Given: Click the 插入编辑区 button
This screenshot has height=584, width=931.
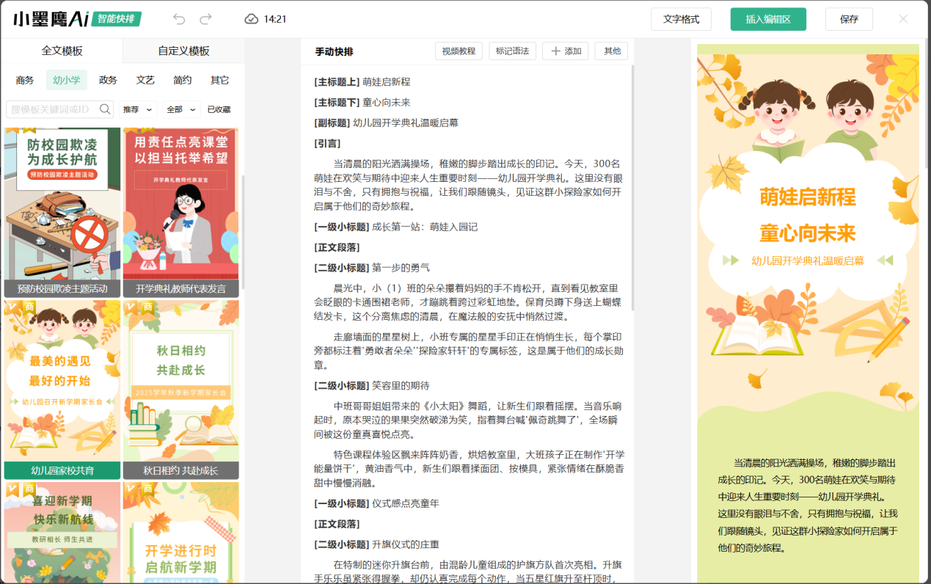Looking at the screenshot, I should pyautogui.click(x=767, y=19).
